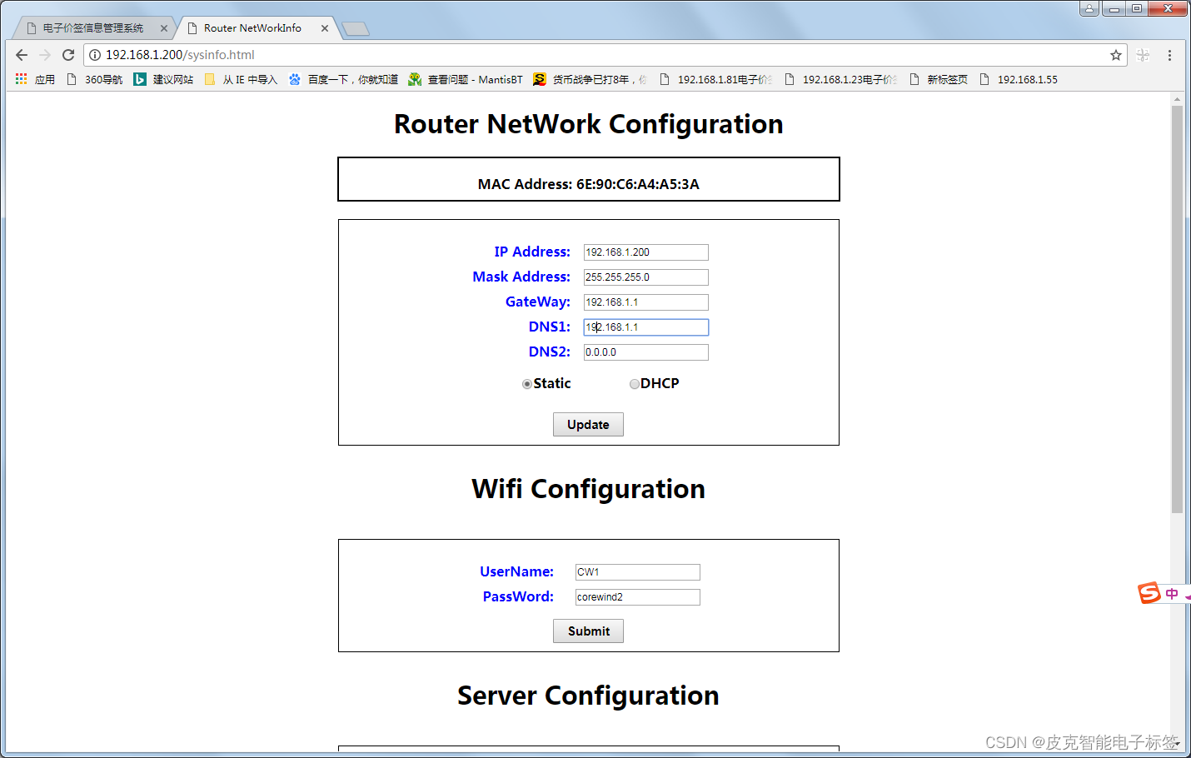Click the DNS2 input field

[x=646, y=352]
